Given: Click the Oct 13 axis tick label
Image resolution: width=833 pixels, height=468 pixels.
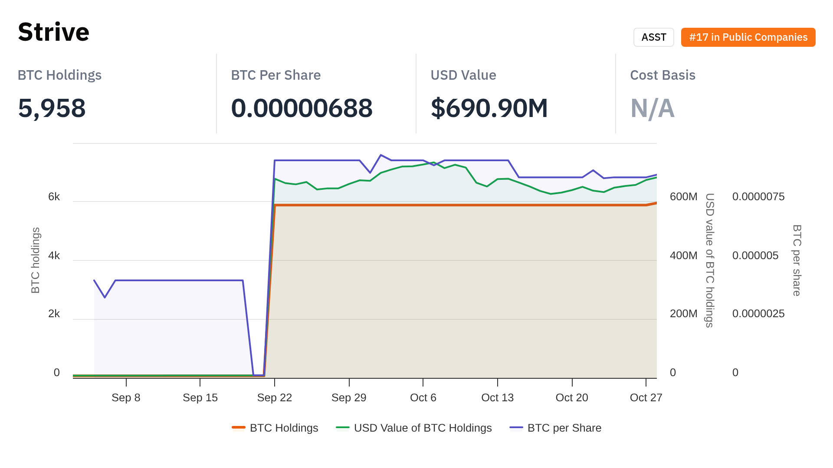Looking at the screenshot, I should point(497,398).
